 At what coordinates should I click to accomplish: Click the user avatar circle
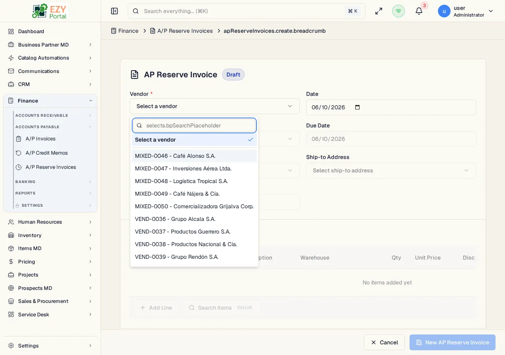[444, 11]
